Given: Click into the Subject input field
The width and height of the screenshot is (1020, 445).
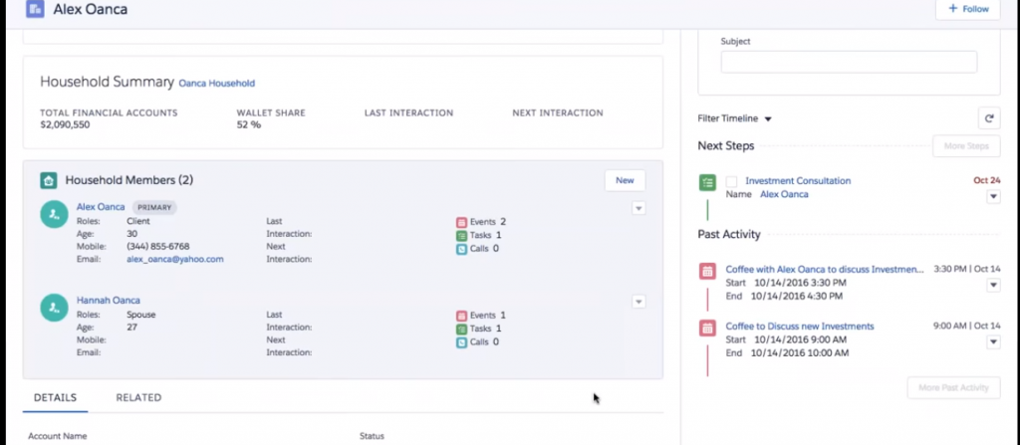Looking at the screenshot, I should (849, 62).
